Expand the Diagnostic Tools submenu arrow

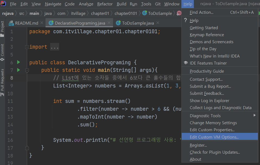(255, 115)
